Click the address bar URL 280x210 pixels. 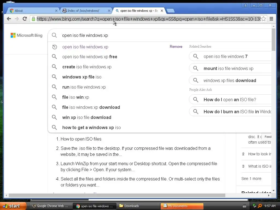[x=148, y=19]
